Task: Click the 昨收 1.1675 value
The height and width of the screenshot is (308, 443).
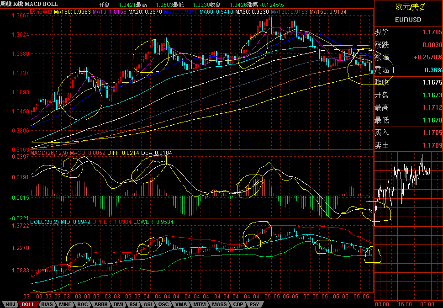Action: (432, 82)
